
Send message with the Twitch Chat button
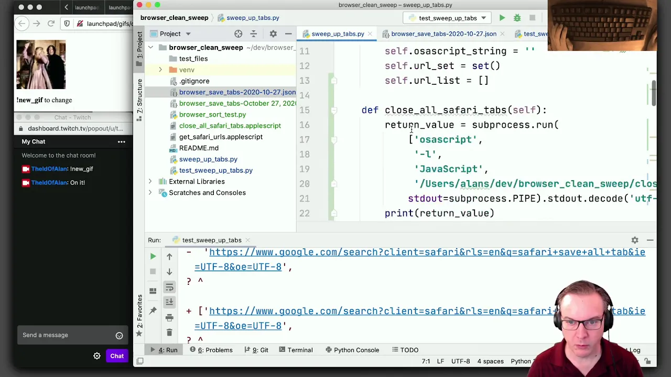point(117,356)
